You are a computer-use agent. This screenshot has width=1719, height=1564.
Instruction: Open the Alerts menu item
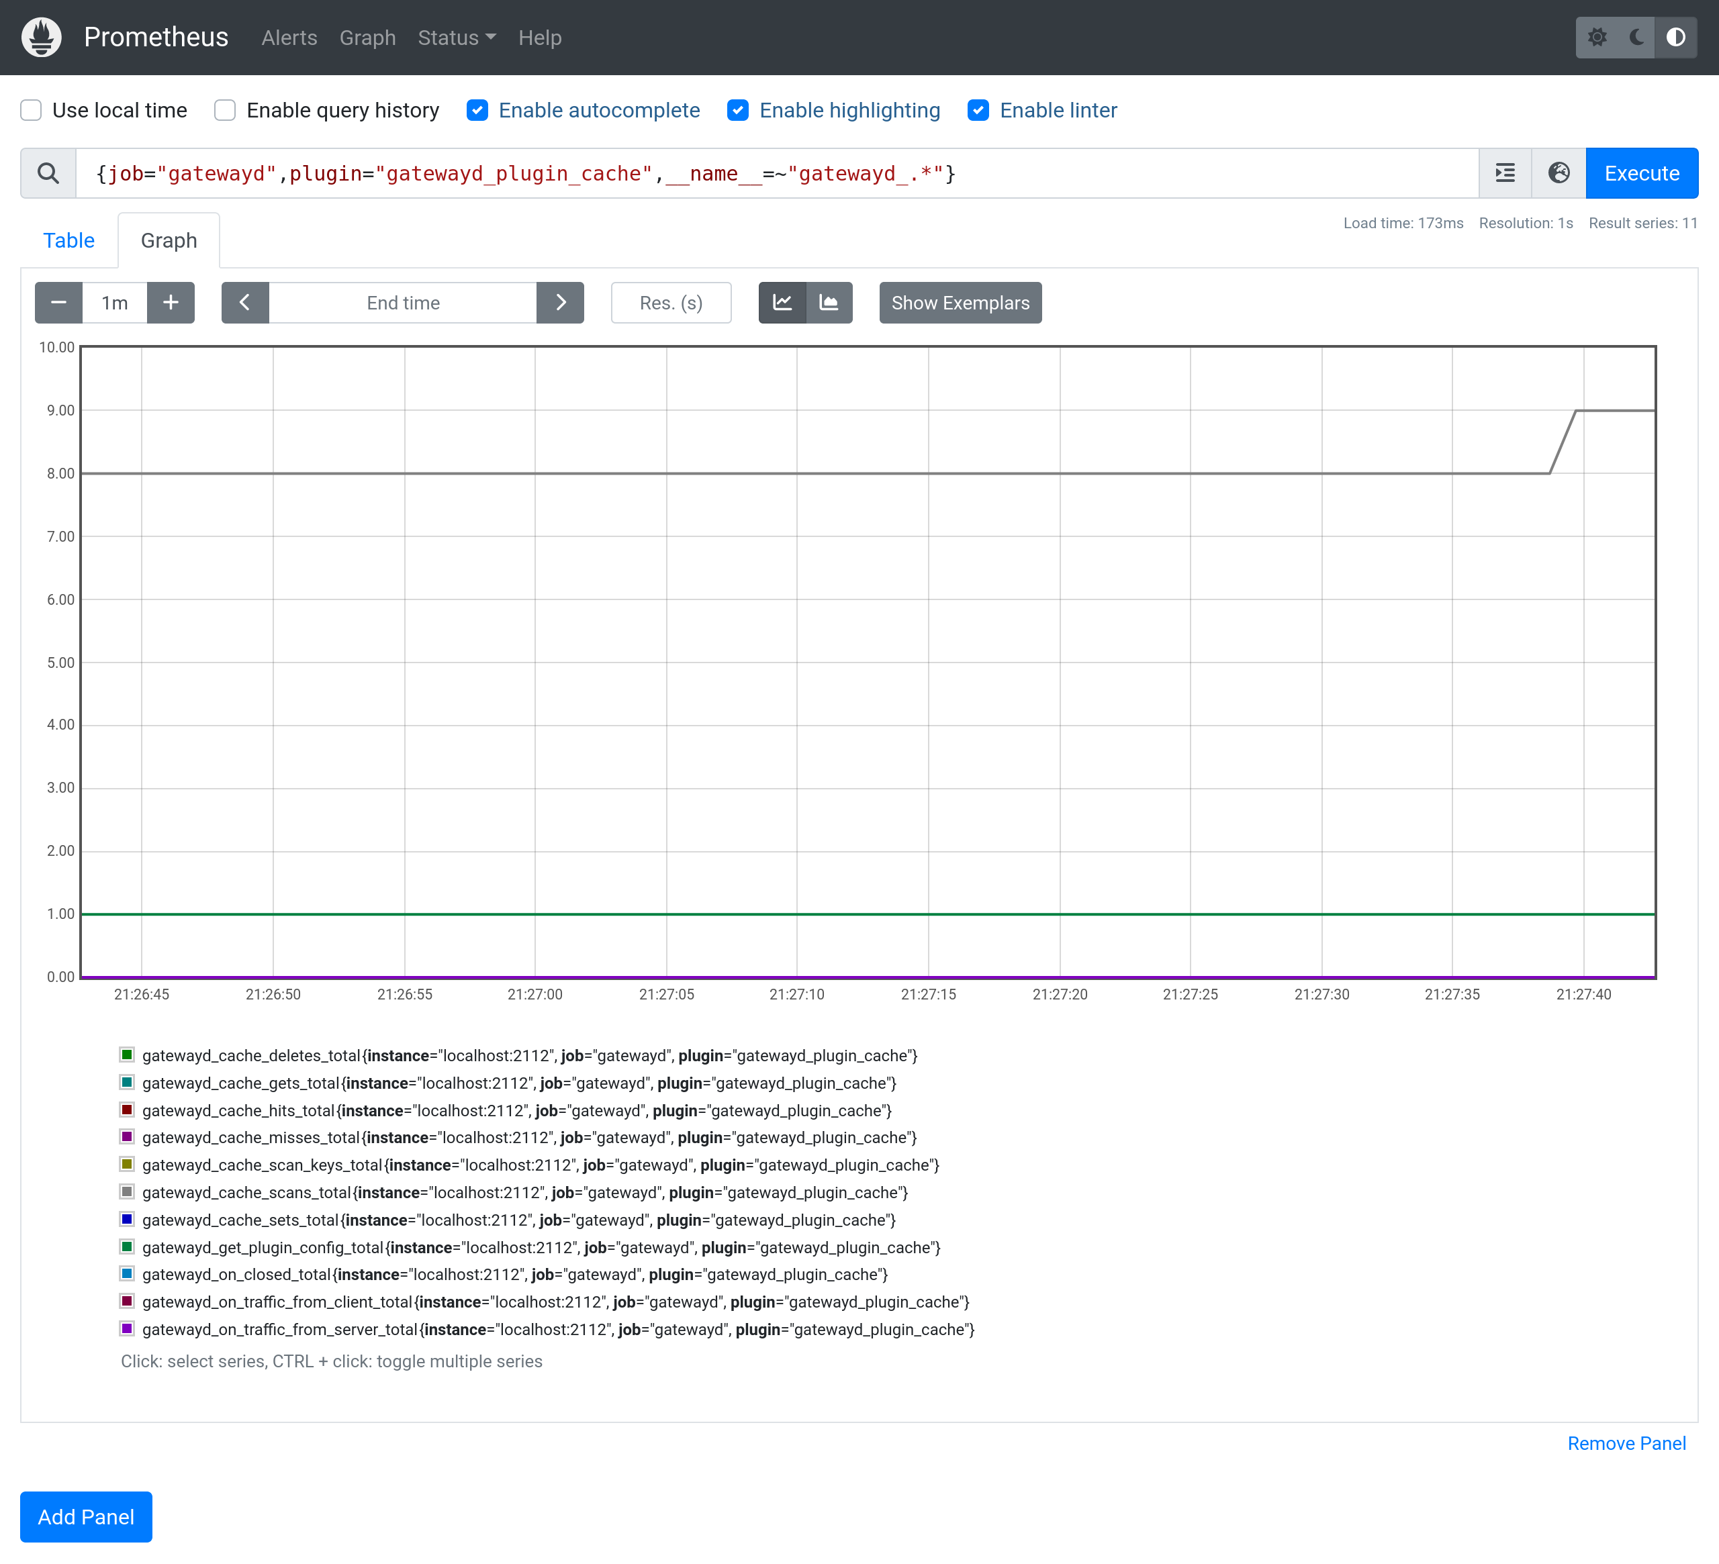click(x=288, y=38)
